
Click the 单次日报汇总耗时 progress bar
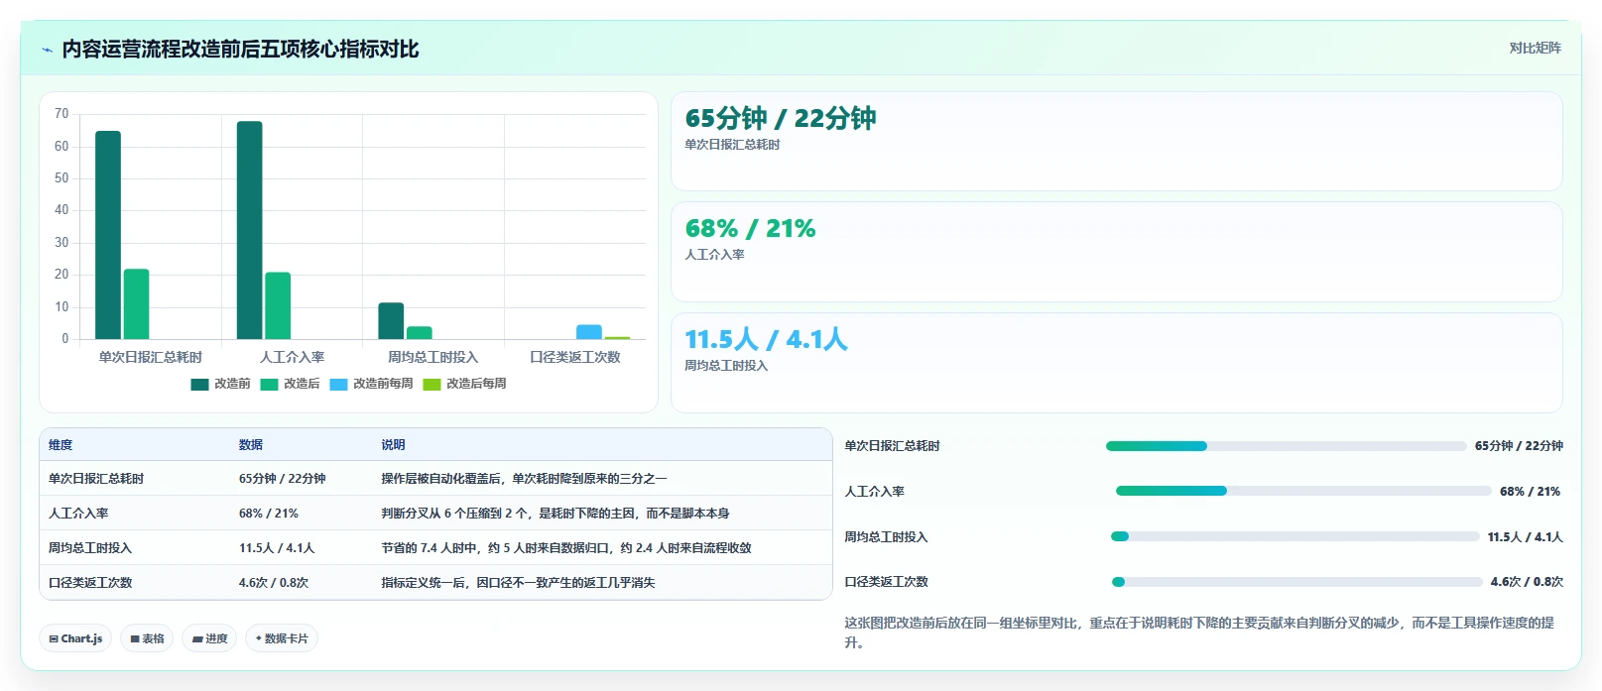tap(1286, 446)
